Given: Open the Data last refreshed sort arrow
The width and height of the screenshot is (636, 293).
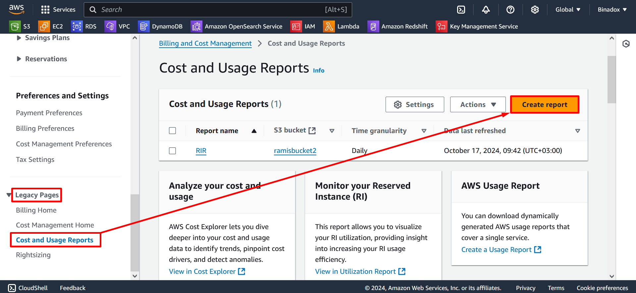Looking at the screenshot, I should click(x=577, y=131).
